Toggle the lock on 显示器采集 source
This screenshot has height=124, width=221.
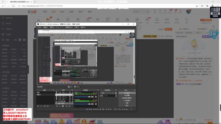point(72,101)
